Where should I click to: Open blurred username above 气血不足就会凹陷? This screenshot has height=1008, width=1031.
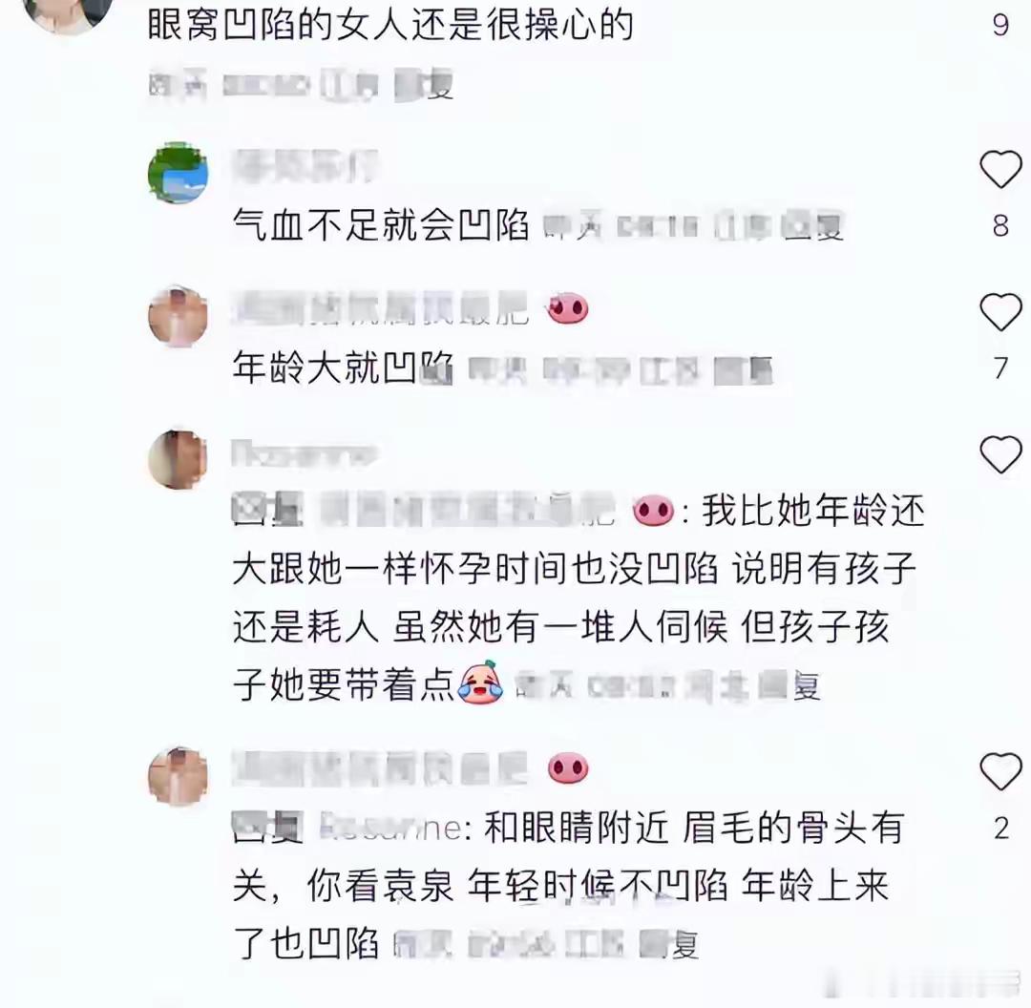pyautogui.click(x=305, y=165)
